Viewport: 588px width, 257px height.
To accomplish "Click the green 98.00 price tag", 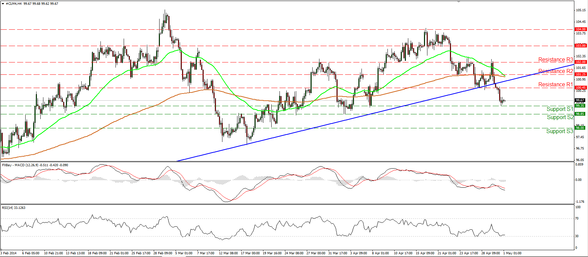I will tap(580, 128).
